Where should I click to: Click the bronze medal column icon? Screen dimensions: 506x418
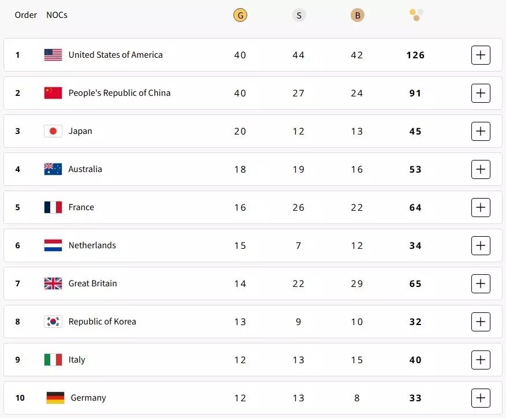point(357,15)
